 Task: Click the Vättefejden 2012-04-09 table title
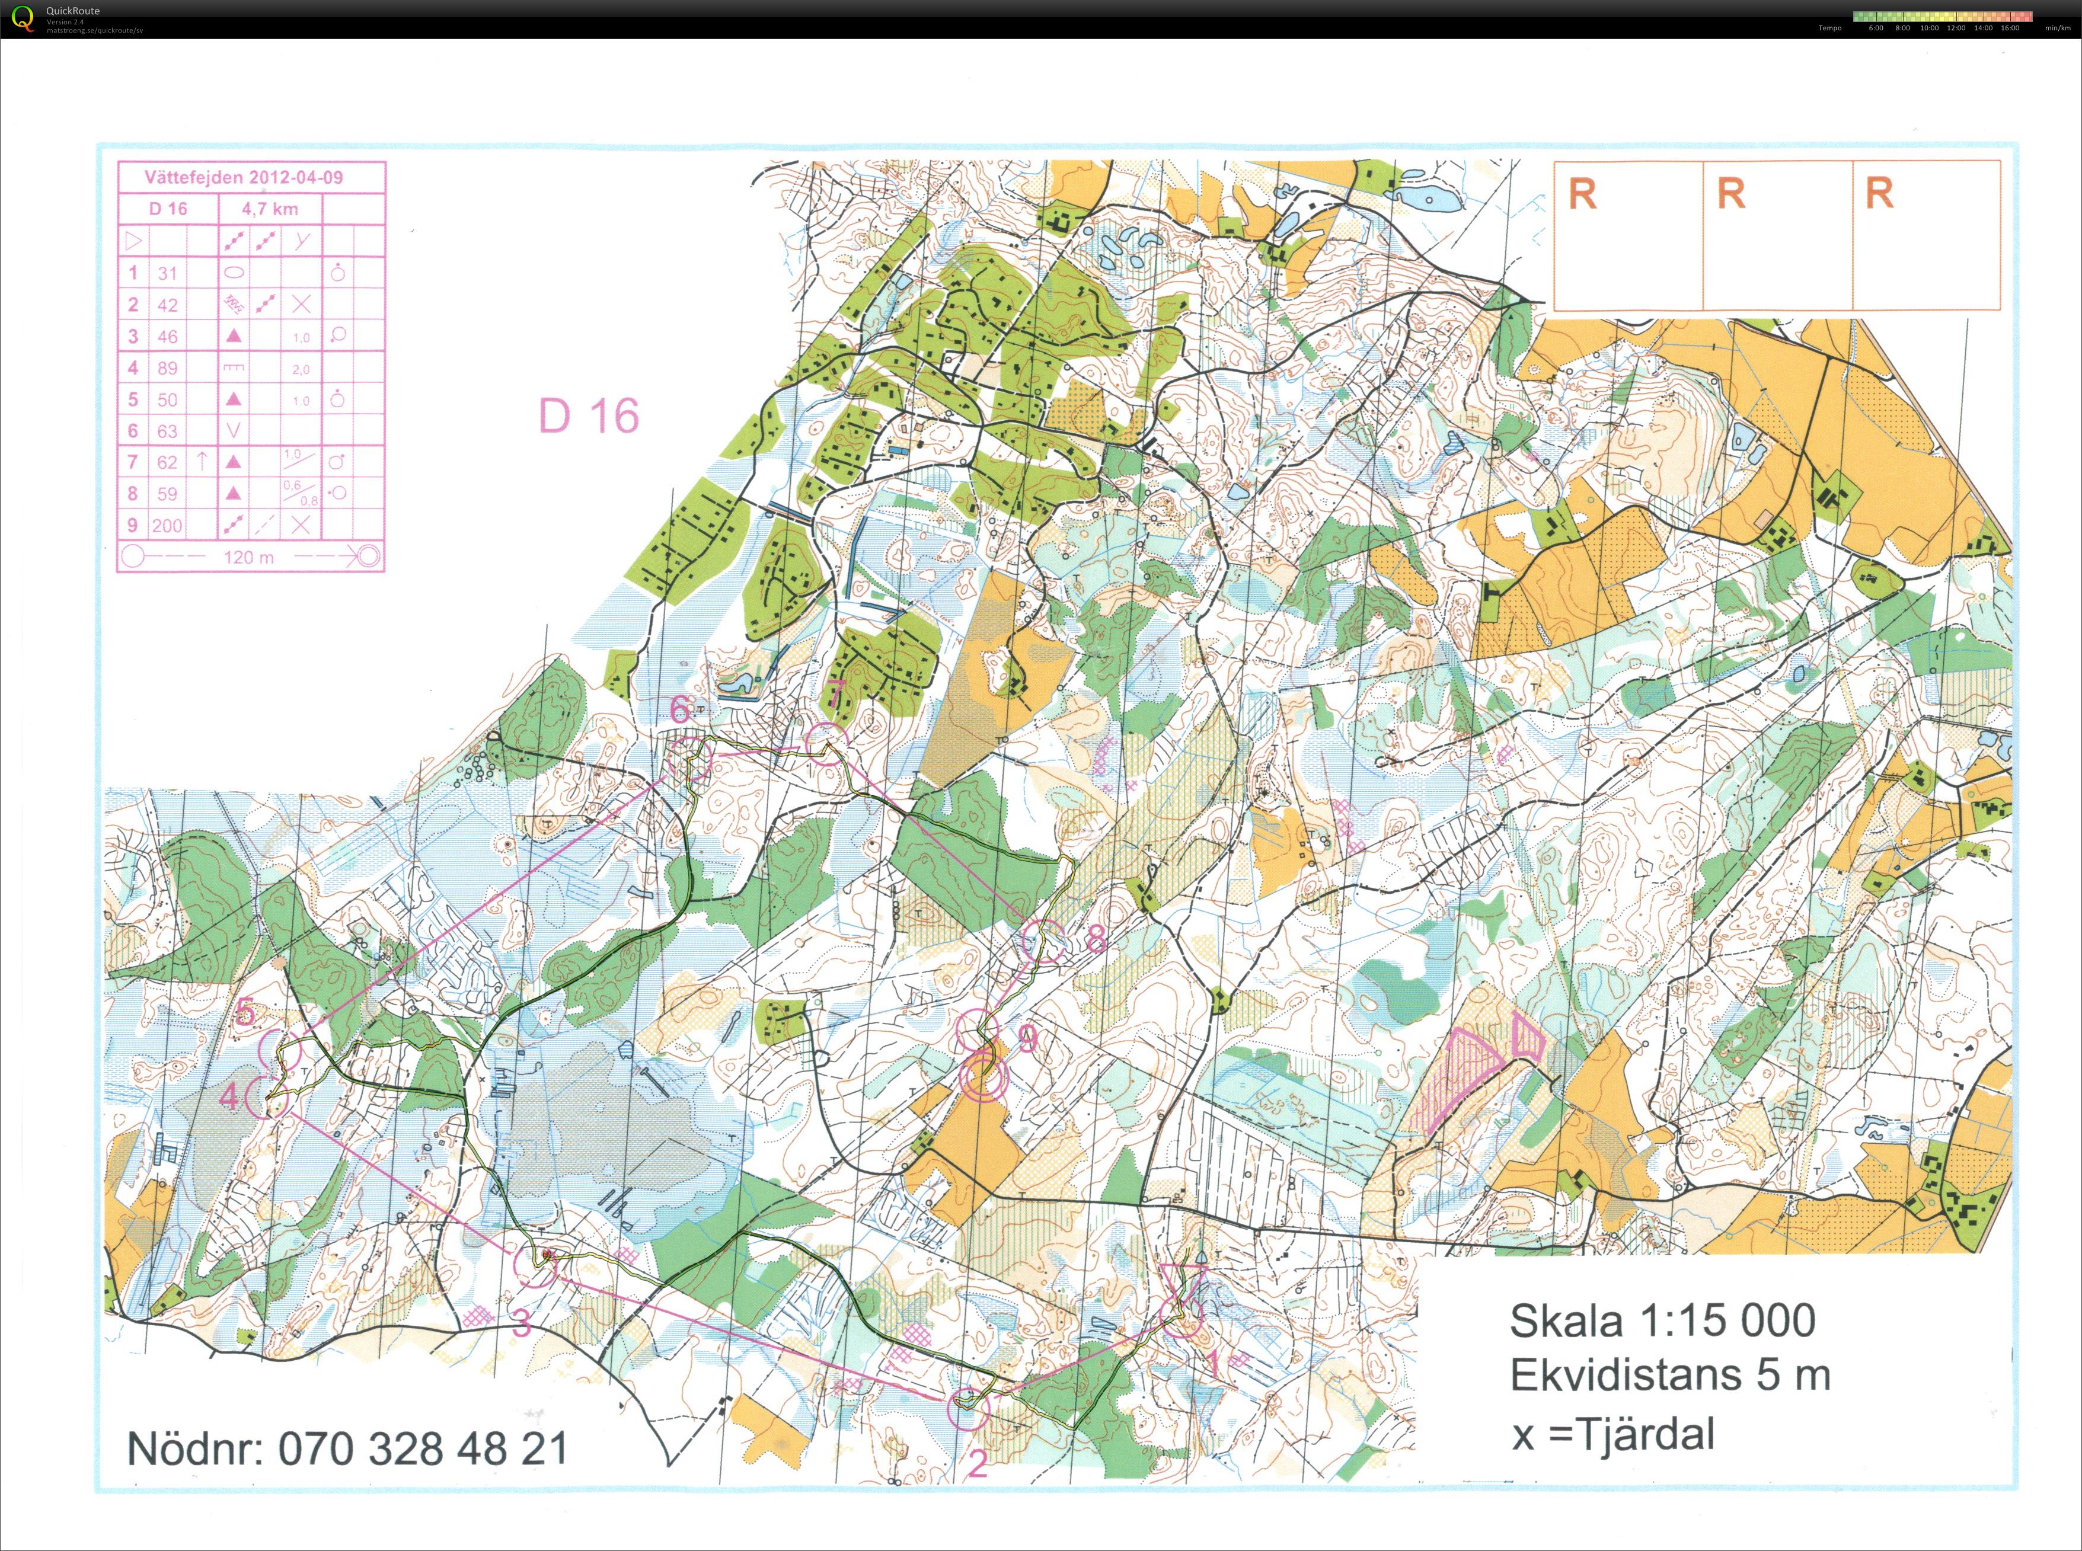243,177
